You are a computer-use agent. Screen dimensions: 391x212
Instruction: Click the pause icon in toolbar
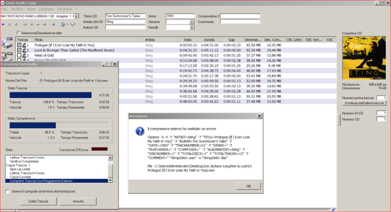pyautogui.click(x=10, y=23)
